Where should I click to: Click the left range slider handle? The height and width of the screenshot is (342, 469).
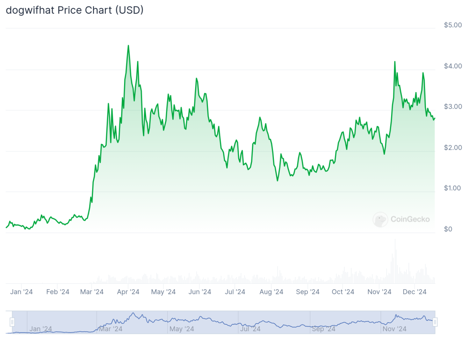coord(12,322)
